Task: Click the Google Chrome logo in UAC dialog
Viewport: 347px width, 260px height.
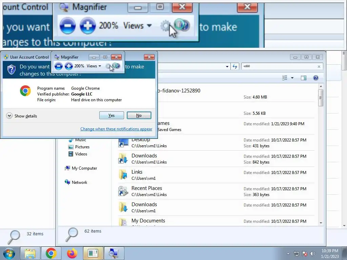Action: 25,91
